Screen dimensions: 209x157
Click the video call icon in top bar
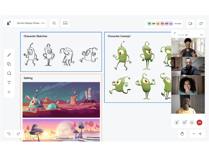point(190,24)
